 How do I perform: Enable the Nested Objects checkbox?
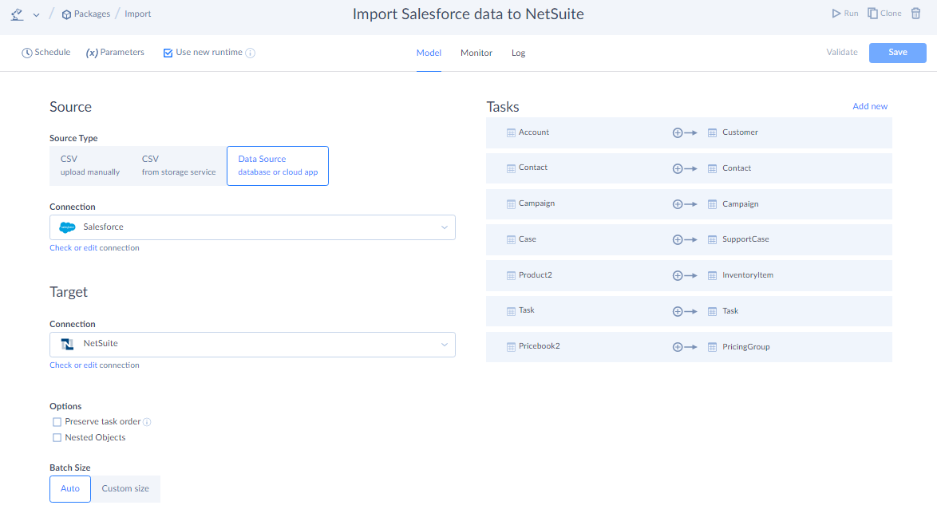point(57,438)
